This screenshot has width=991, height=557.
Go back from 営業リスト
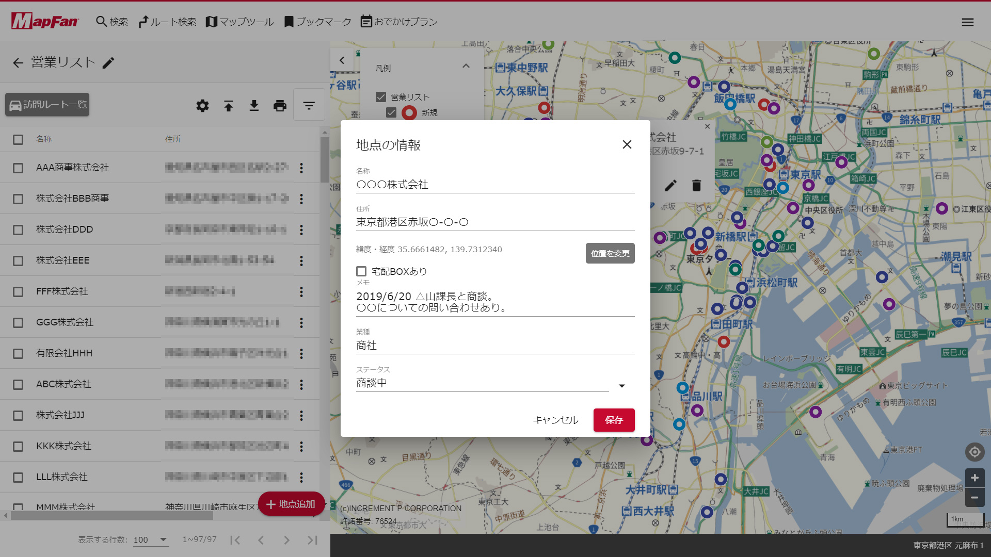[18, 63]
